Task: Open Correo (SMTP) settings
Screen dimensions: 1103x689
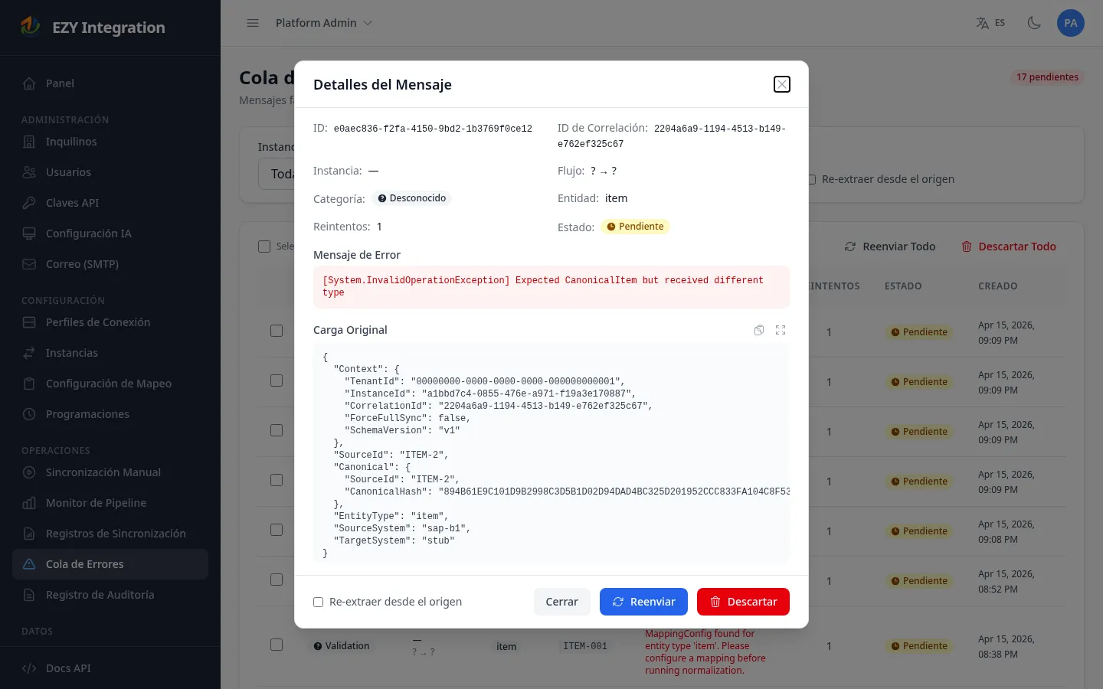Action: pyautogui.click(x=110, y=264)
